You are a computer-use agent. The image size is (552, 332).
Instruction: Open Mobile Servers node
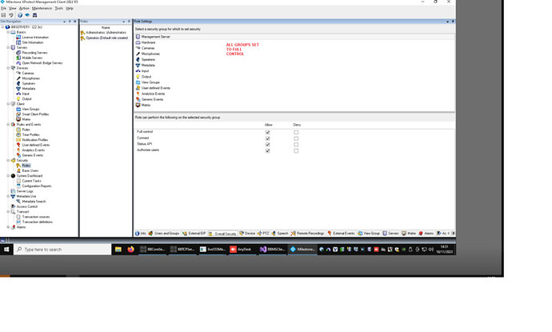32,58
